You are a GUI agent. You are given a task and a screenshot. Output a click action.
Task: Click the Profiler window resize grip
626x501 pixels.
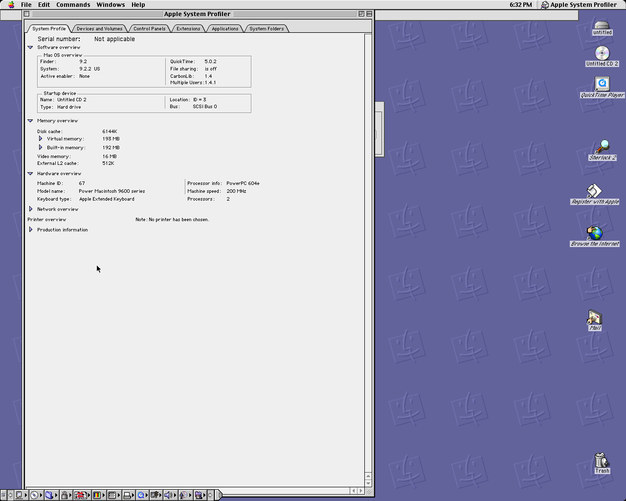(x=369, y=491)
